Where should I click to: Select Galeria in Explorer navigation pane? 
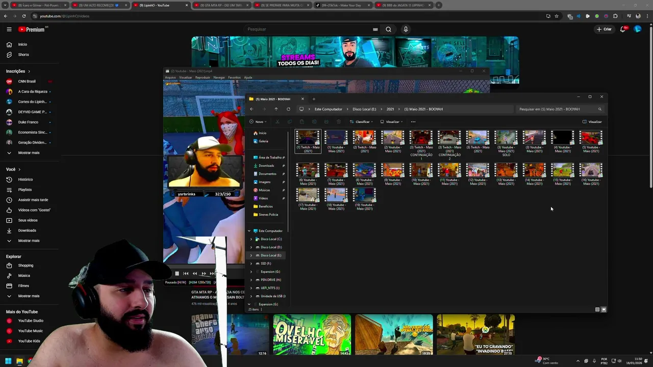(x=263, y=141)
